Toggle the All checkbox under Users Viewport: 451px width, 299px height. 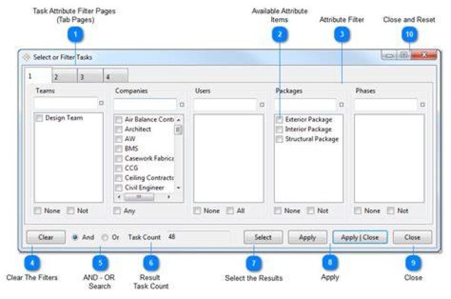pyautogui.click(x=230, y=211)
